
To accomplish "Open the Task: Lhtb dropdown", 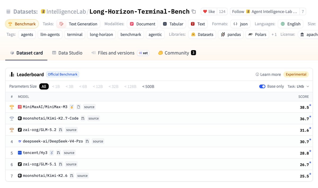I will [298, 86].
